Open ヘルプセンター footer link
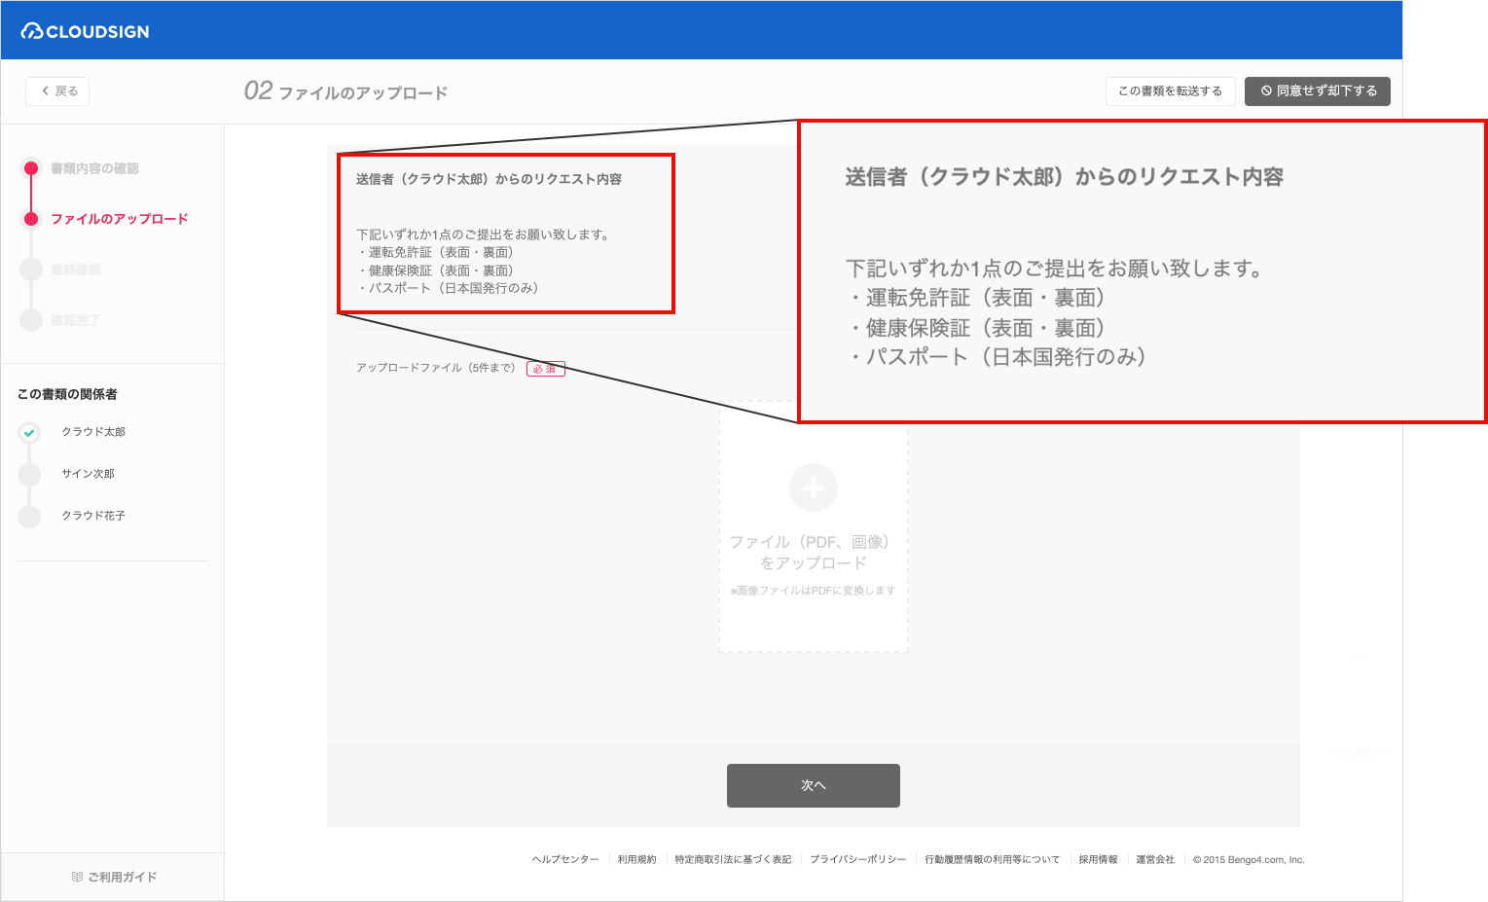The height and width of the screenshot is (902, 1488). 565,860
